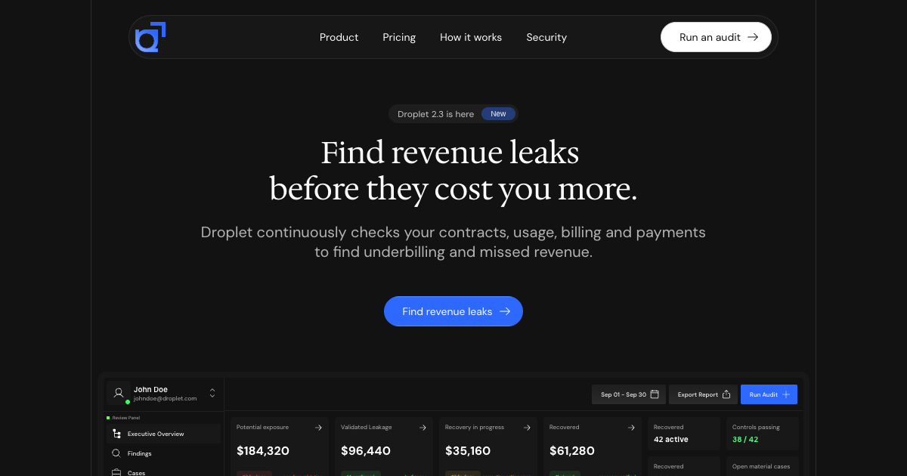The width and height of the screenshot is (907, 476).
Task: Click the Droplet continuously checks description text
Action: [x=453, y=242]
